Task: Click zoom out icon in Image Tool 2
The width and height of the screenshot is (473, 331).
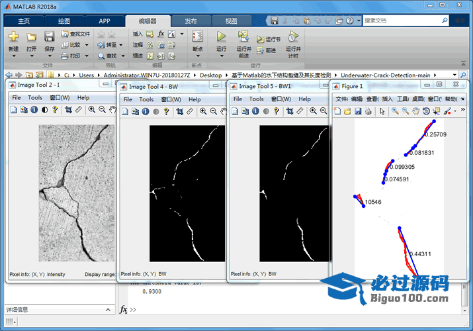Action: point(103,110)
